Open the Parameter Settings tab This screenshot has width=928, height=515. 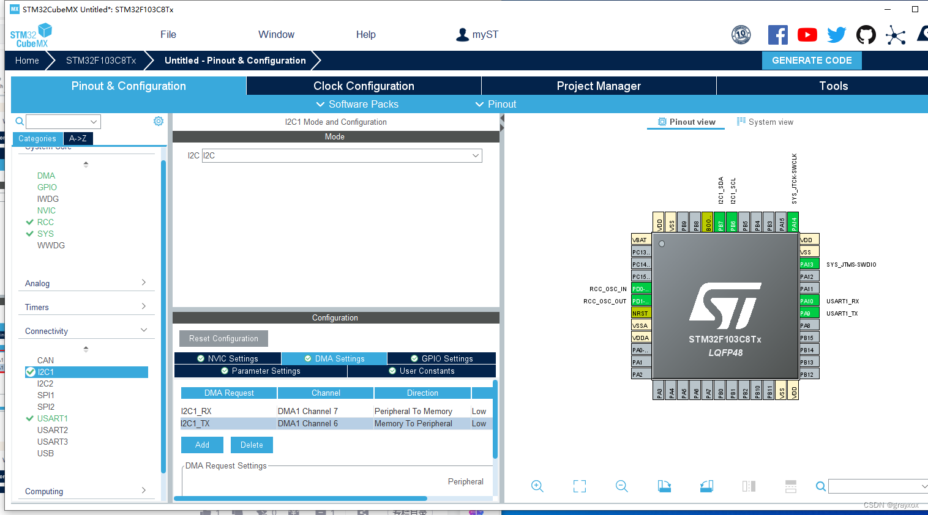[261, 371]
